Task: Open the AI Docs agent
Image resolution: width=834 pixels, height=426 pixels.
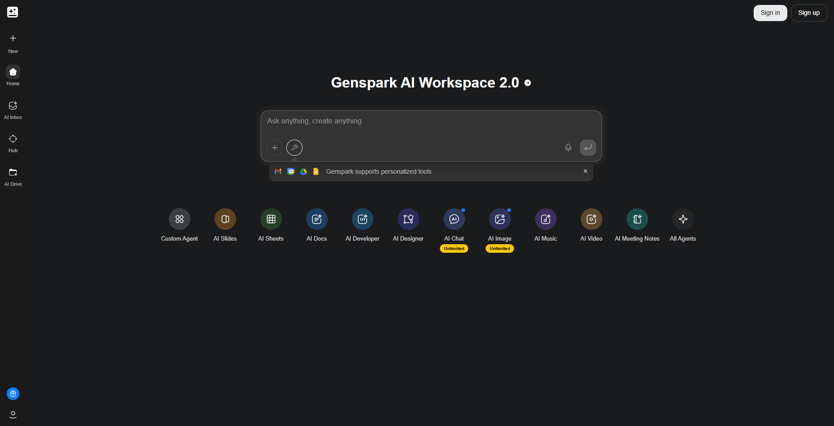Action: [x=316, y=219]
